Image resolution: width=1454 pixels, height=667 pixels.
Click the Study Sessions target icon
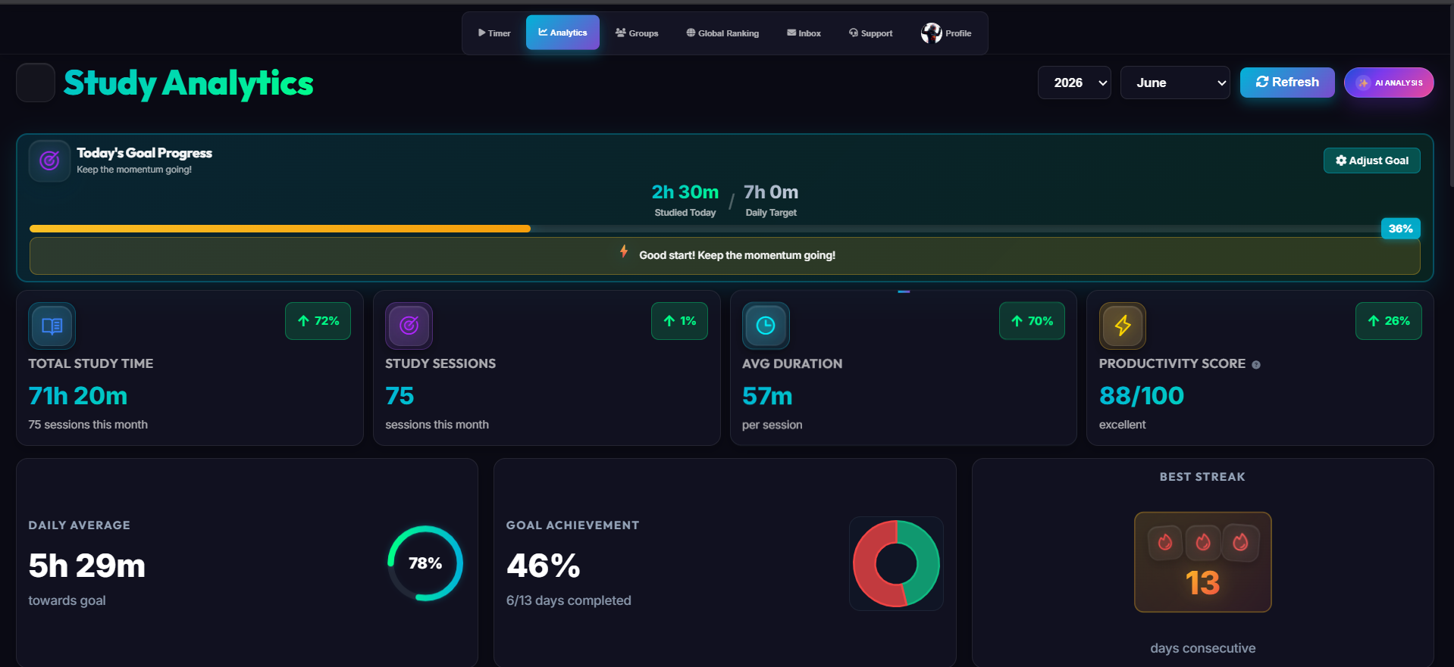(409, 326)
